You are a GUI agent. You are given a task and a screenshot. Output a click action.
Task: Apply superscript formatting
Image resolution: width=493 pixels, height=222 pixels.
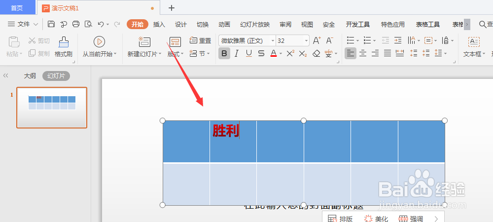(x=290, y=53)
